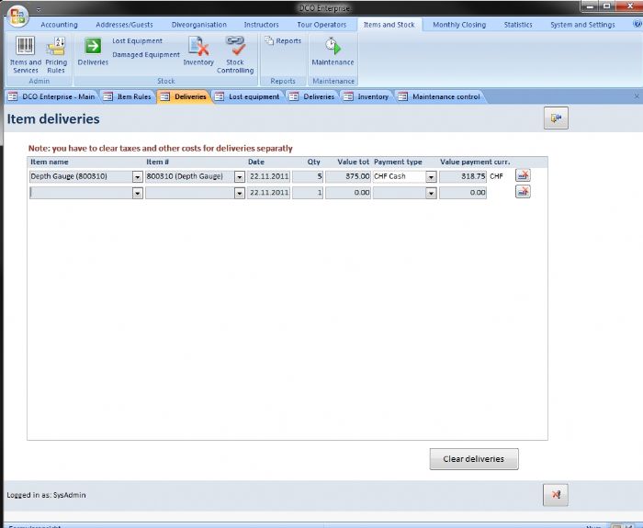Switch to the Monthly Closing ribbon tab
Screen dimensions: 643x528
[x=459, y=25]
